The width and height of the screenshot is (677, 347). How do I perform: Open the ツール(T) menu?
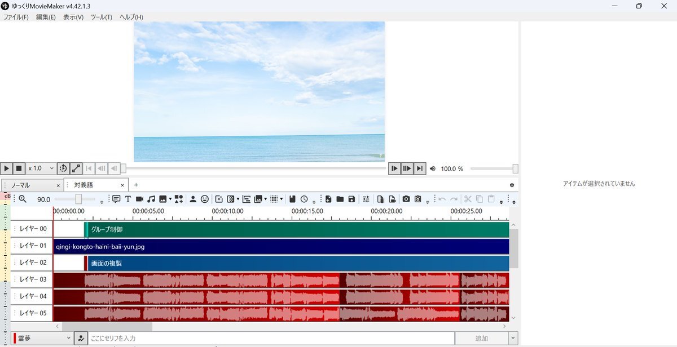click(x=102, y=17)
